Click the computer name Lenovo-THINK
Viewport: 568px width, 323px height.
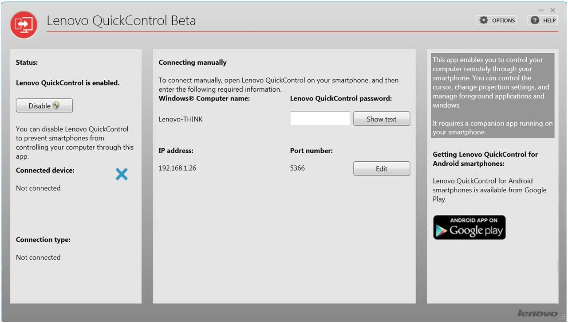[x=181, y=119]
